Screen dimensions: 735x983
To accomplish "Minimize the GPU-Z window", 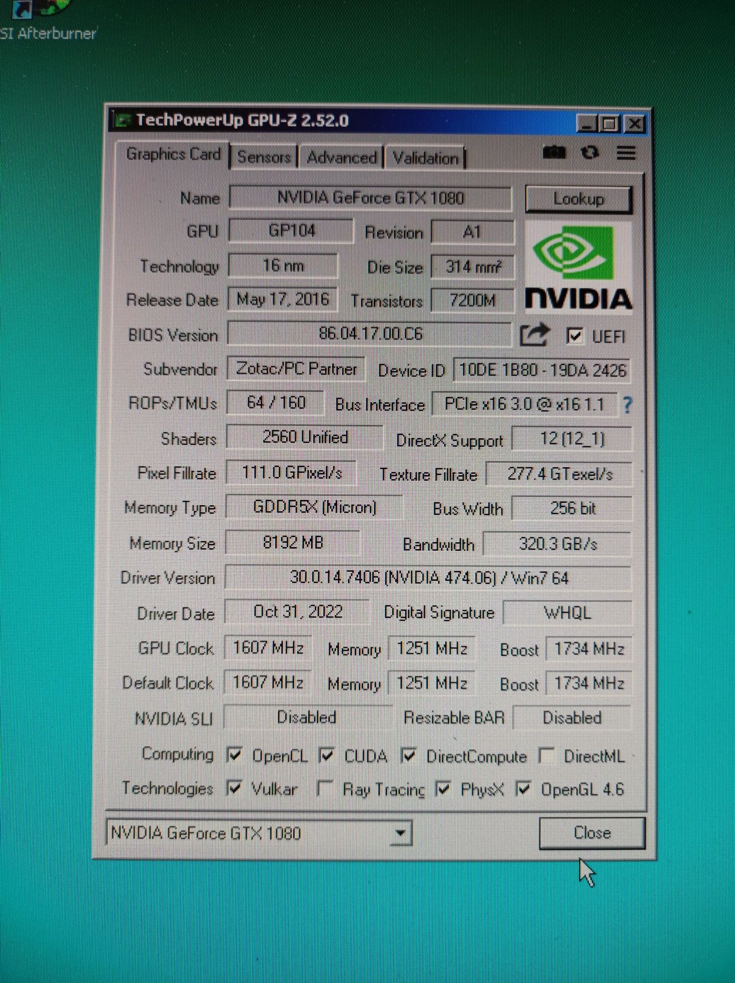I will pos(587,123).
